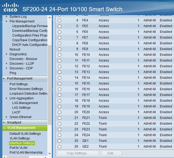Select the radio button for FE21 trunk port
This screenshot has height=158, width=174.
[60, 118]
